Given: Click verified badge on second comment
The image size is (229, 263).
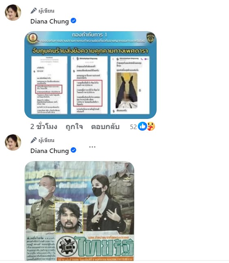Looking at the screenshot, I should [74, 150].
